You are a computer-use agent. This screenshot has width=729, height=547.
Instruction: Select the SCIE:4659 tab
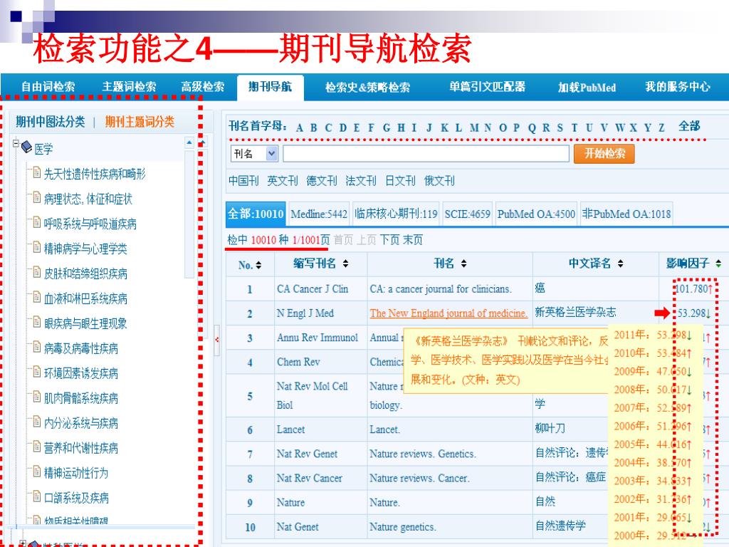pos(467,214)
